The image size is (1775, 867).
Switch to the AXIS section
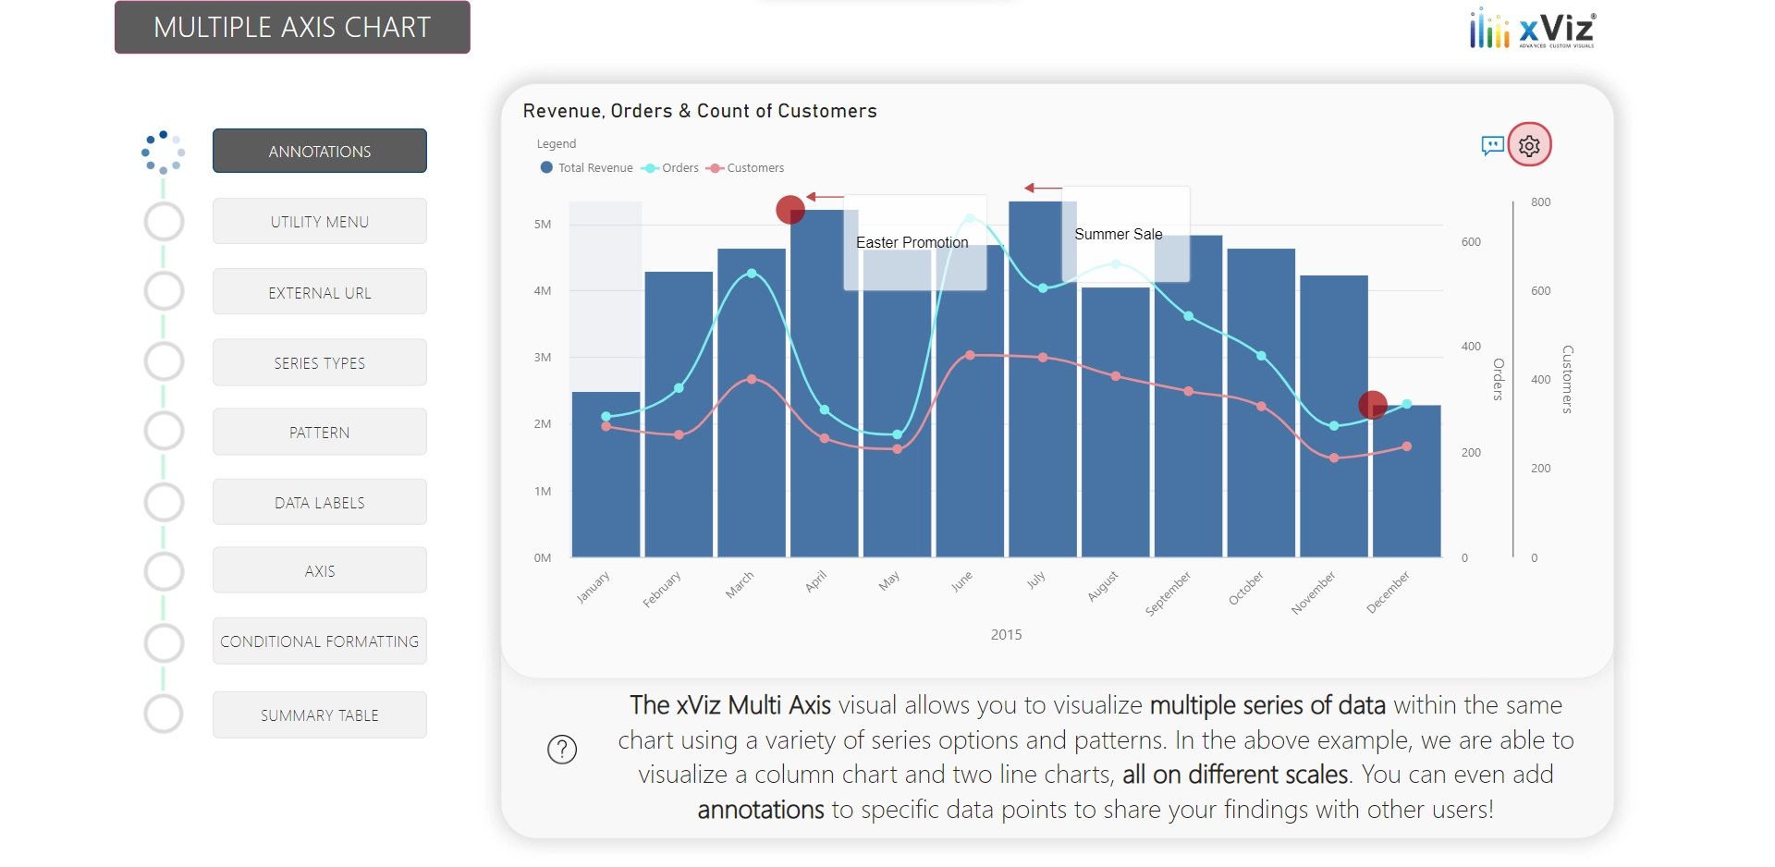pyautogui.click(x=319, y=570)
